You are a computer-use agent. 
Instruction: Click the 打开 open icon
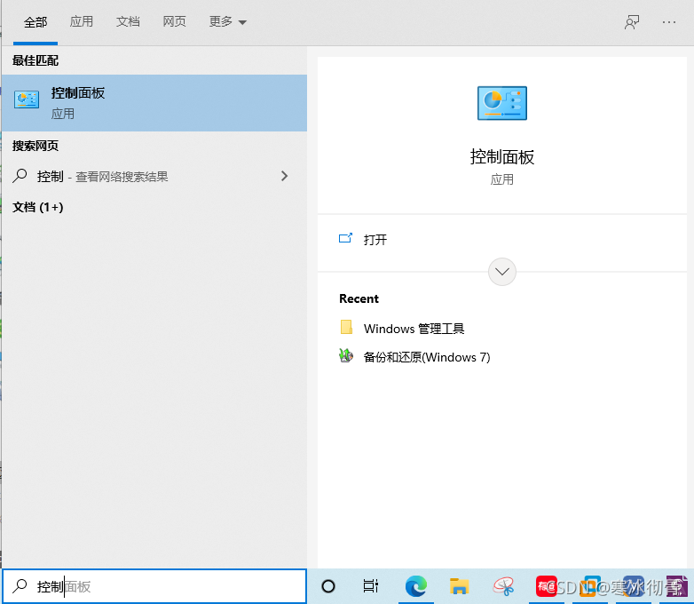pyautogui.click(x=345, y=239)
